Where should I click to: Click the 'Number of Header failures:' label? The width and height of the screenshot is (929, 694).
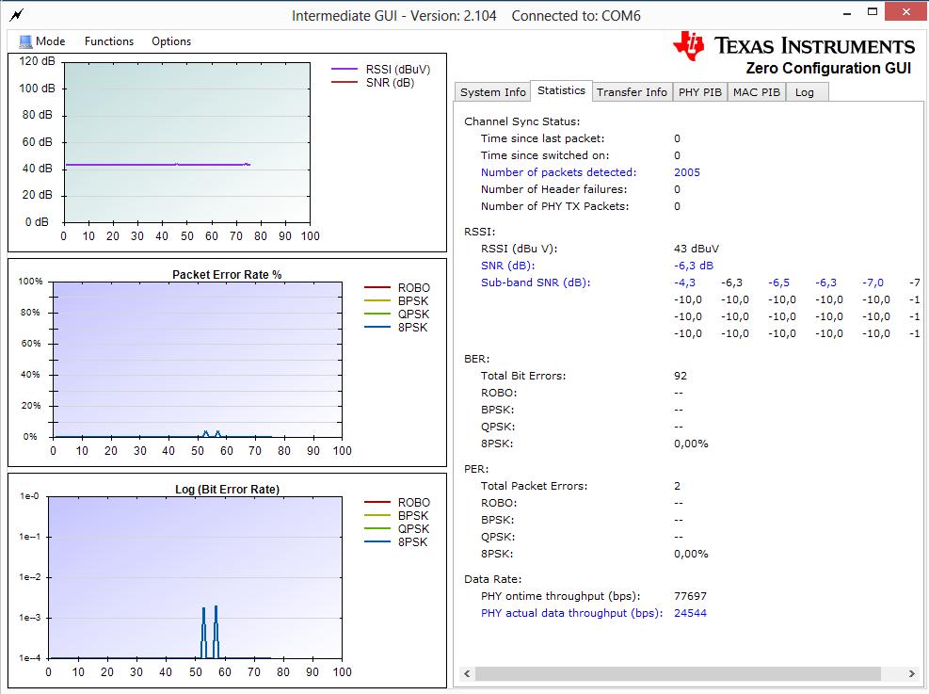(x=554, y=189)
